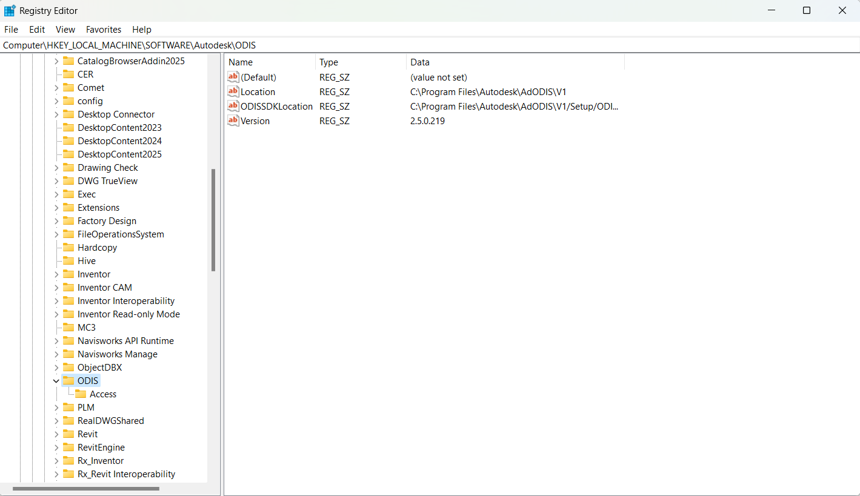Click the string value icon beside Location
Viewport: 860px width, 496px height.
(233, 91)
